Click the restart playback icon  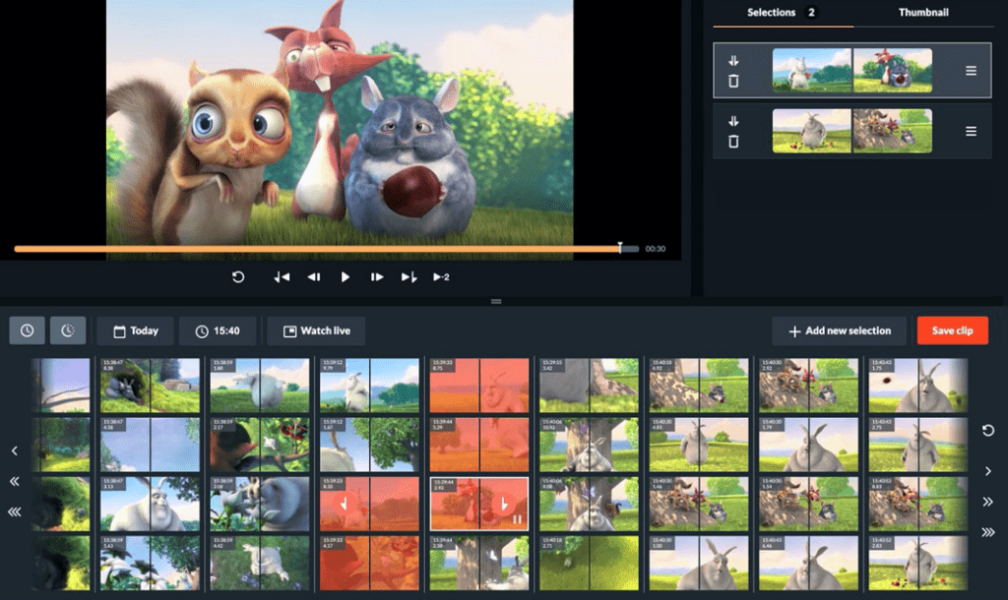237,277
